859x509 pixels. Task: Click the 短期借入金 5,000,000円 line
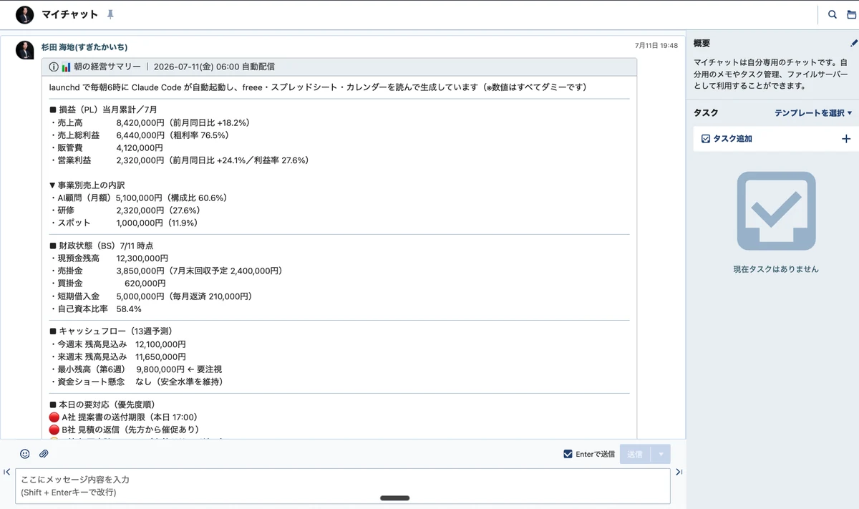coord(151,296)
